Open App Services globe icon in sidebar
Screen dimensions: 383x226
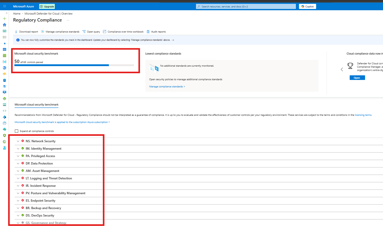pos(4,68)
